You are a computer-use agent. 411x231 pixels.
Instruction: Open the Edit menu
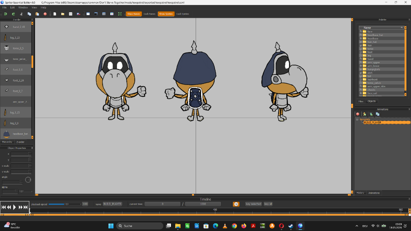tap(12, 8)
